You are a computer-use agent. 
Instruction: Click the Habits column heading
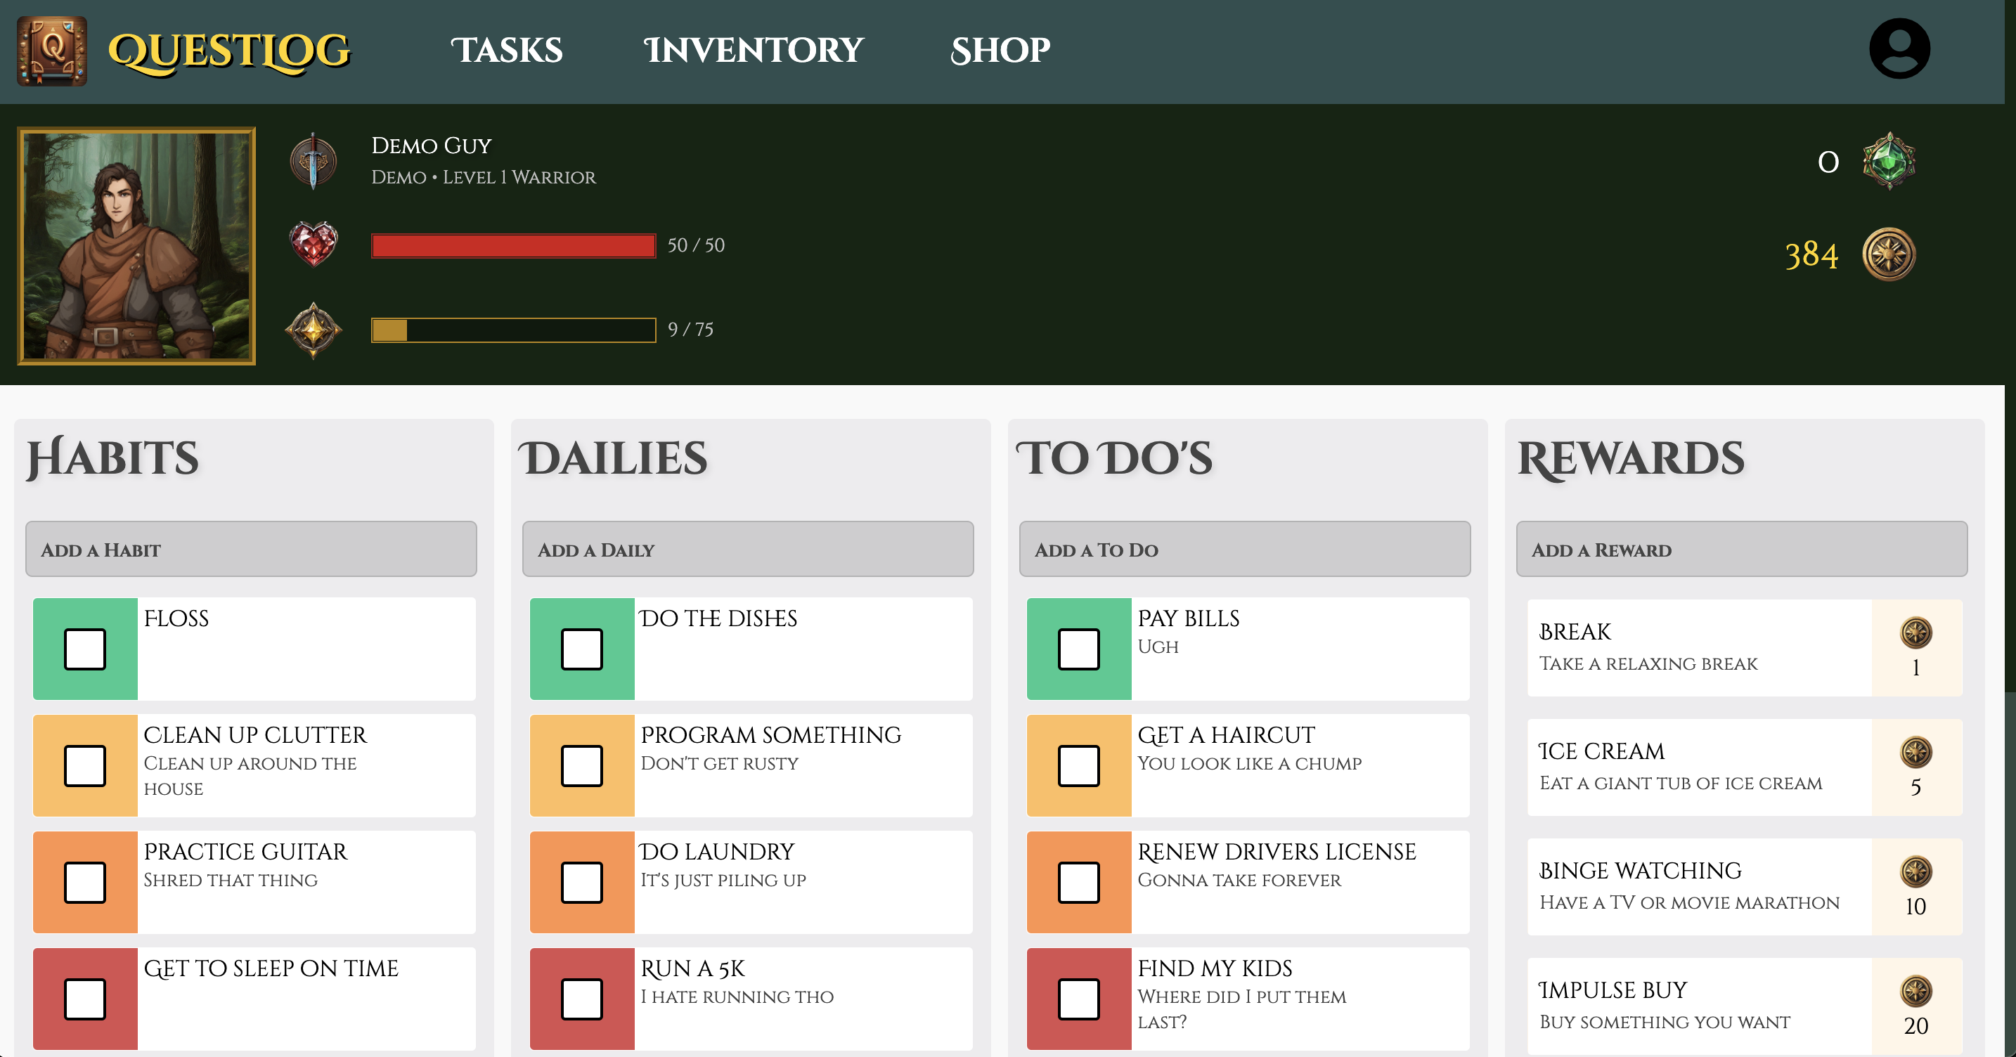click(112, 458)
